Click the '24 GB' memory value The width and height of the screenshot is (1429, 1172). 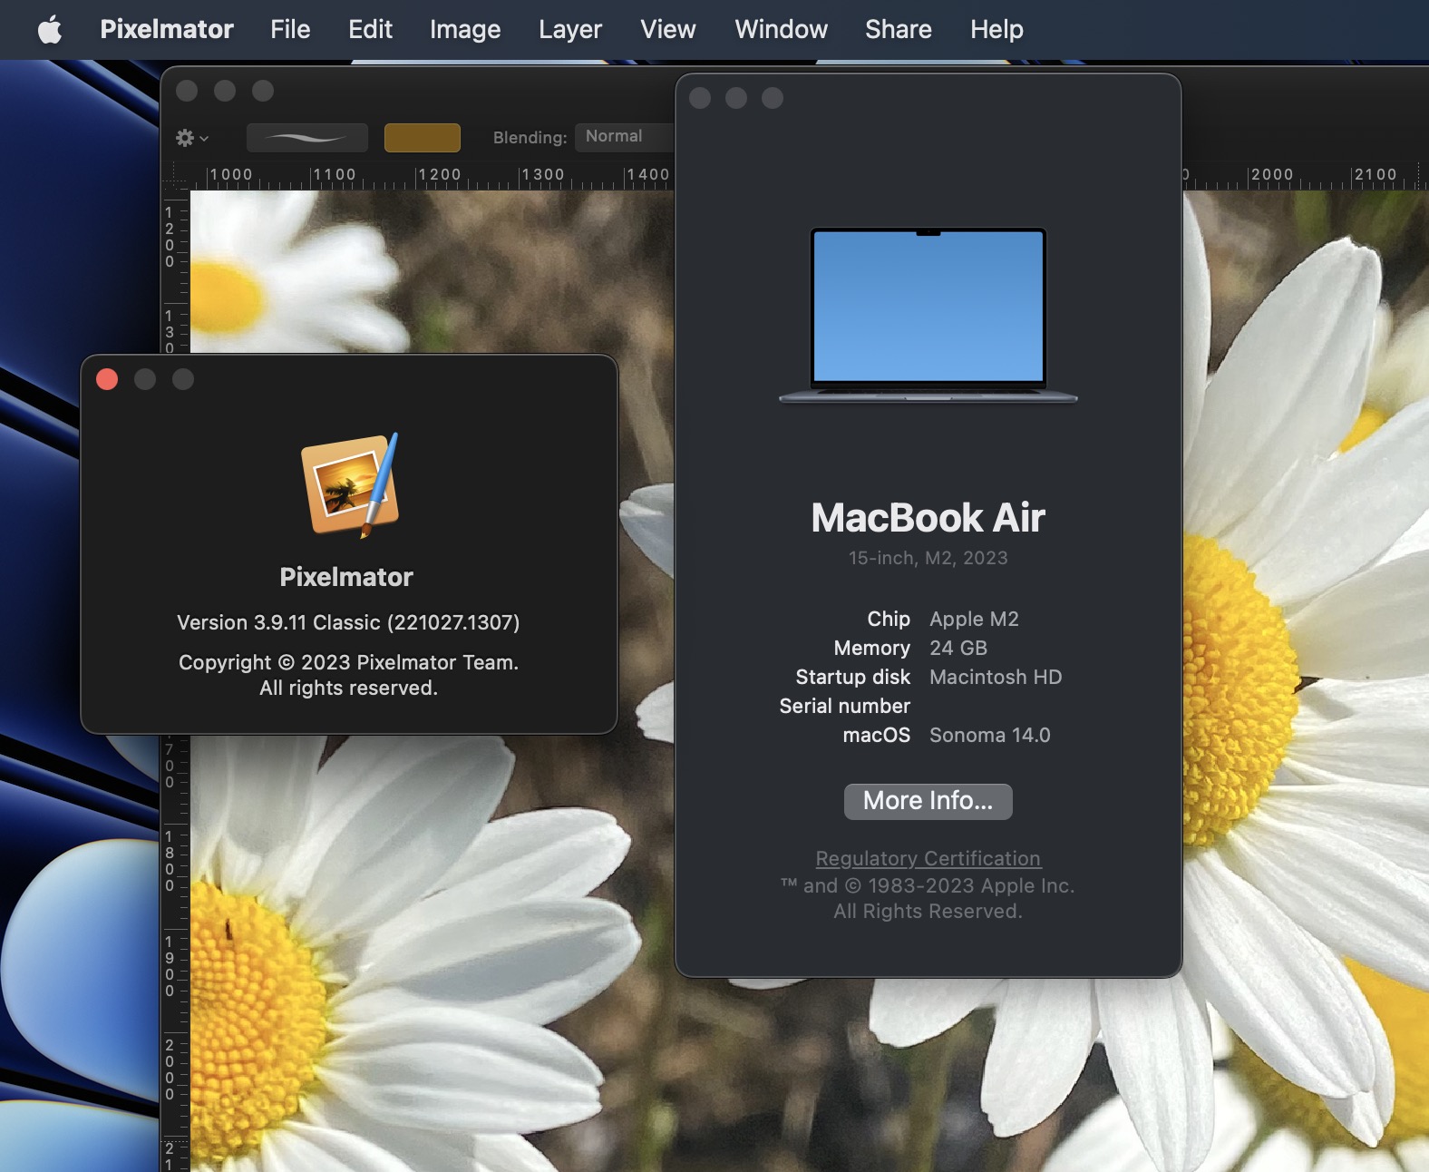[x=958, y=648]
